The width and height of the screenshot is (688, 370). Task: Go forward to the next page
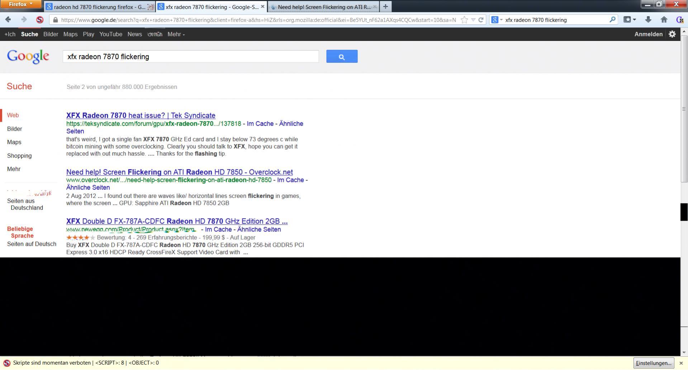[24, 20]
